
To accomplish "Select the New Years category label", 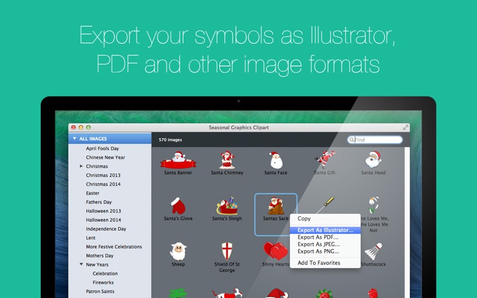I will [97, 265].
